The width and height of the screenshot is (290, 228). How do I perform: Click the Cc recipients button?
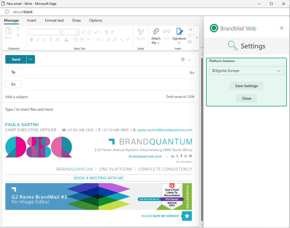click(x=13, y=84)
